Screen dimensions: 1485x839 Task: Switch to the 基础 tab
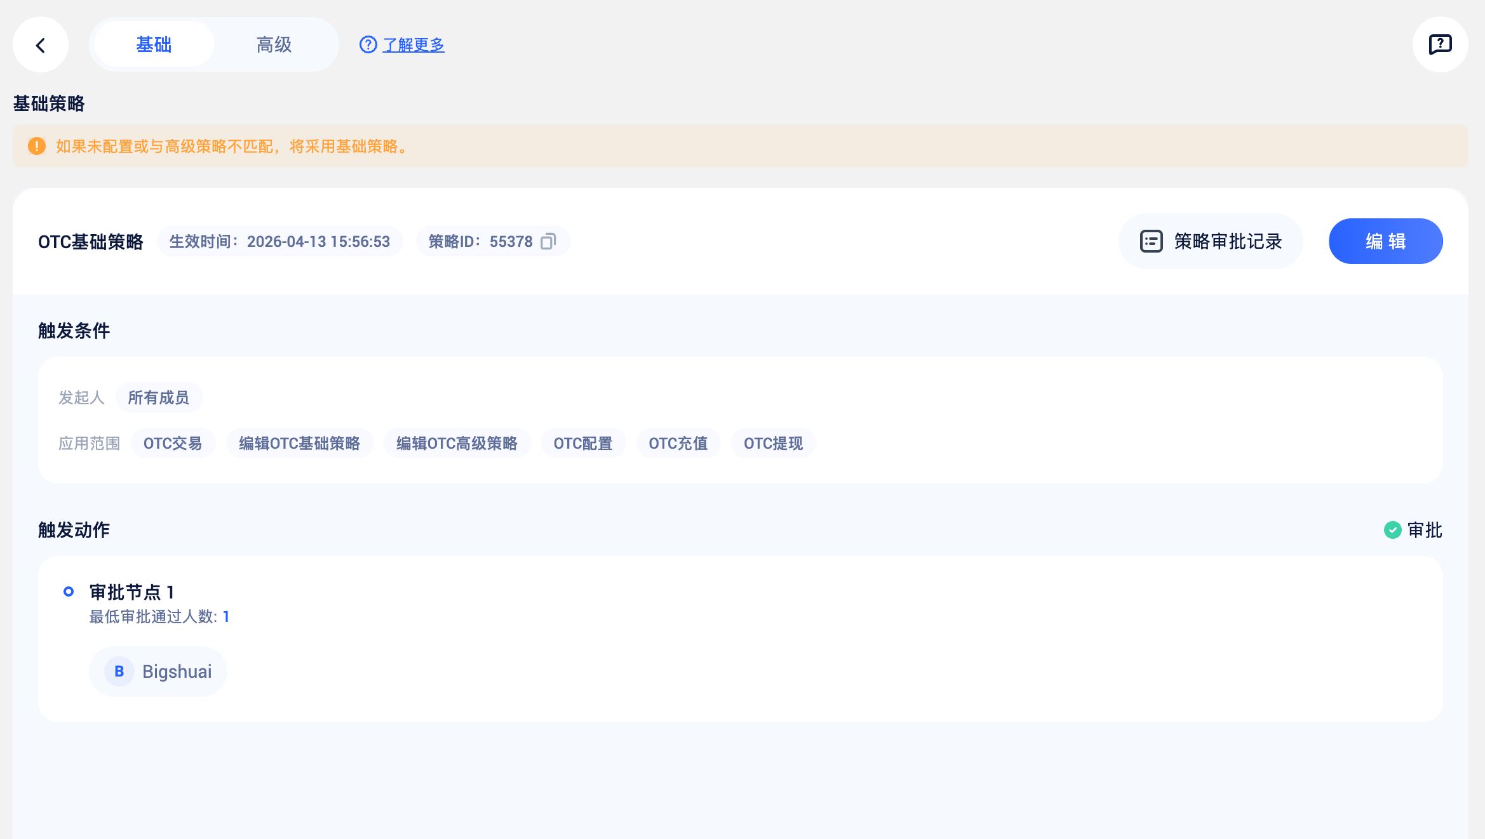(154, 44)
